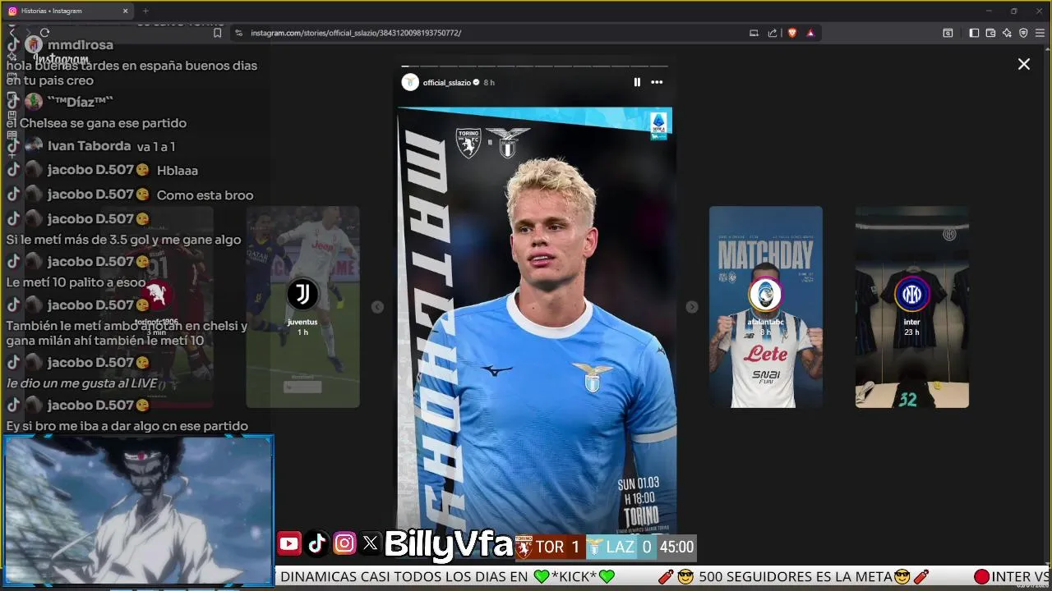Close the Instagram story viewer with X

click(1023, 64)
